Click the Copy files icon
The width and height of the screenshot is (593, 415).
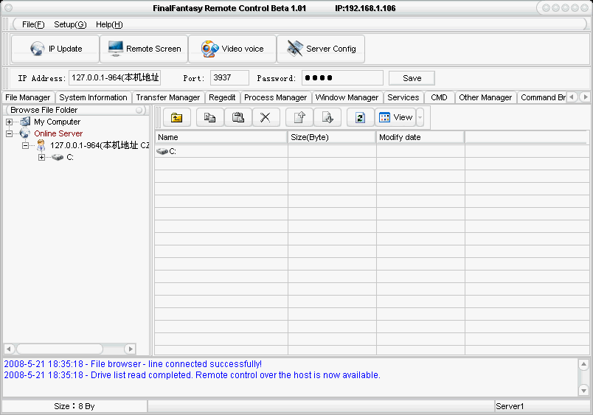[209, 117]
